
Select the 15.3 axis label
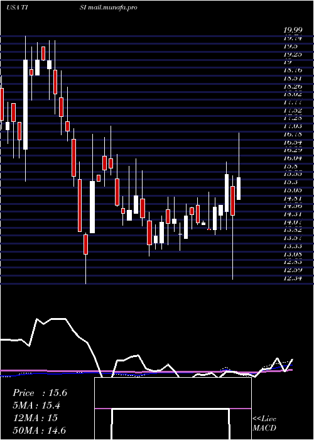(x=290, y=182)
